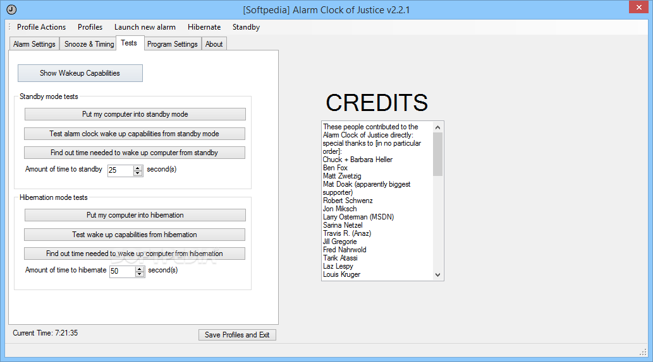Screen dimensions: 653x362
Task: Open the Program Settings tab
Action: (x=173, y=44)
